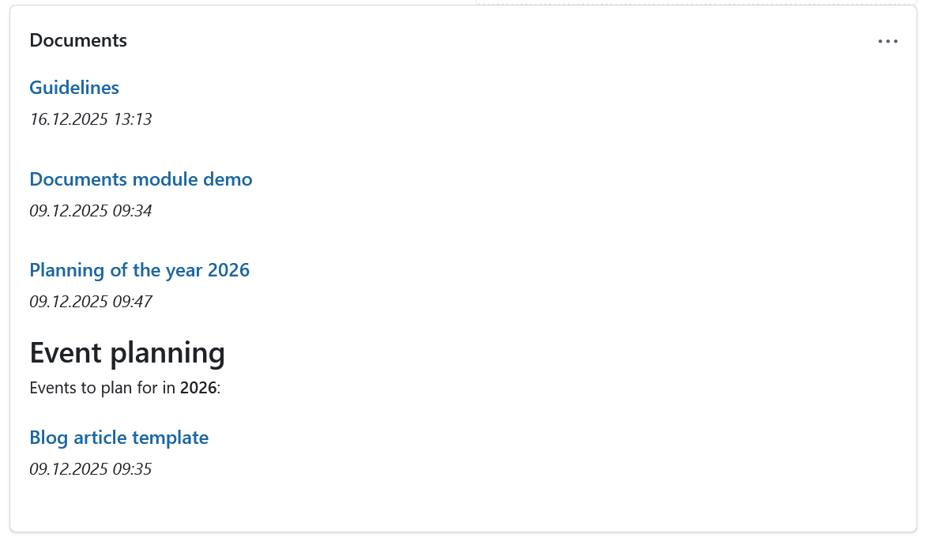Select the Documents panel title

[77, 40]
